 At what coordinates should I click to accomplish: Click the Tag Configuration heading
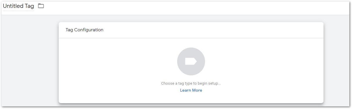pos(85,30)
